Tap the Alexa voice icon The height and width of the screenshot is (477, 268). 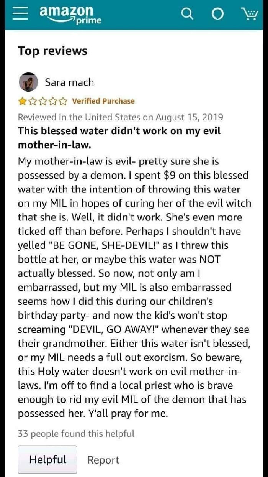217,14
